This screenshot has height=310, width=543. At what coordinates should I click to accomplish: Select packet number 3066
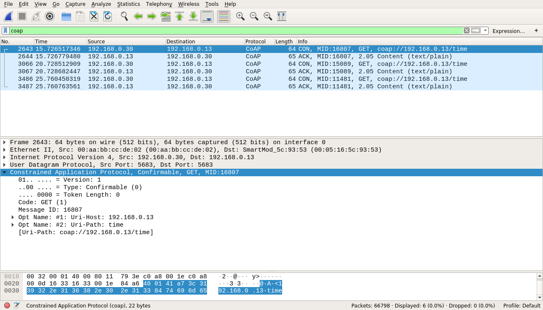coord(271,64)
